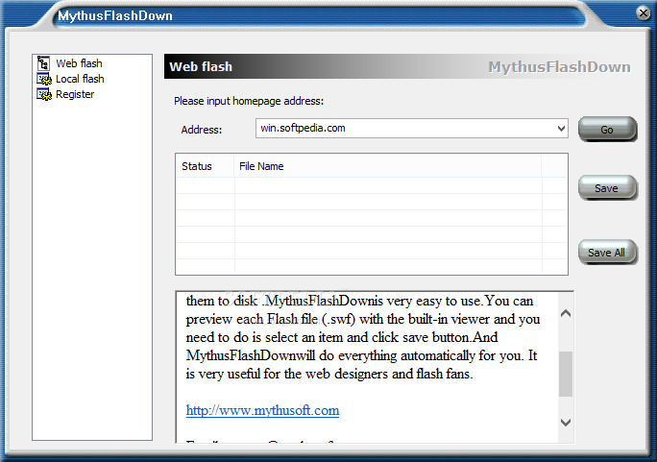Select Local flash in the sidebar
The image size is (657, 462).
tap(80, 79)
